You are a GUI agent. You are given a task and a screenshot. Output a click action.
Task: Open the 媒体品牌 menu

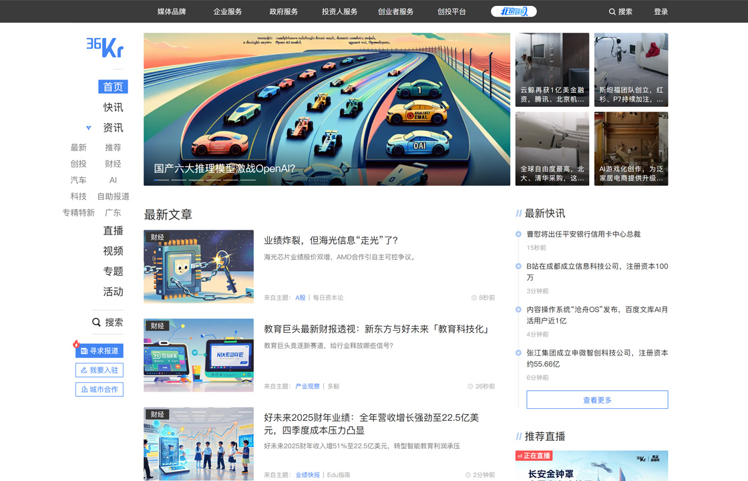[172, 11]
